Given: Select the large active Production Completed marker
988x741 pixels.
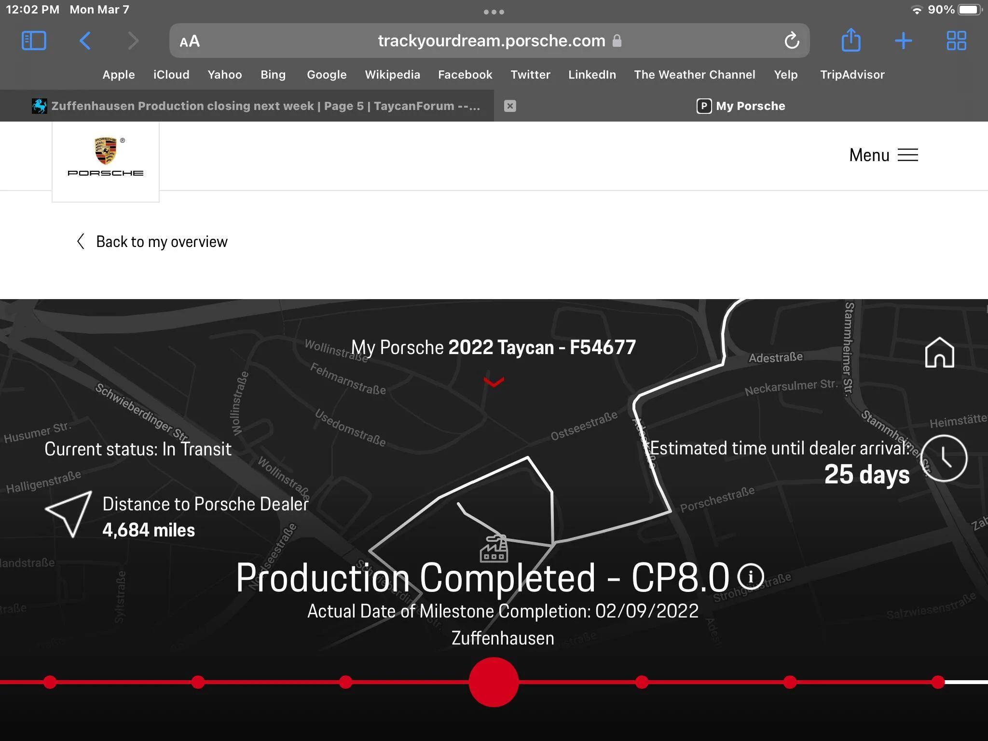Looking at the screenshot, I should [x=494, y=682].
